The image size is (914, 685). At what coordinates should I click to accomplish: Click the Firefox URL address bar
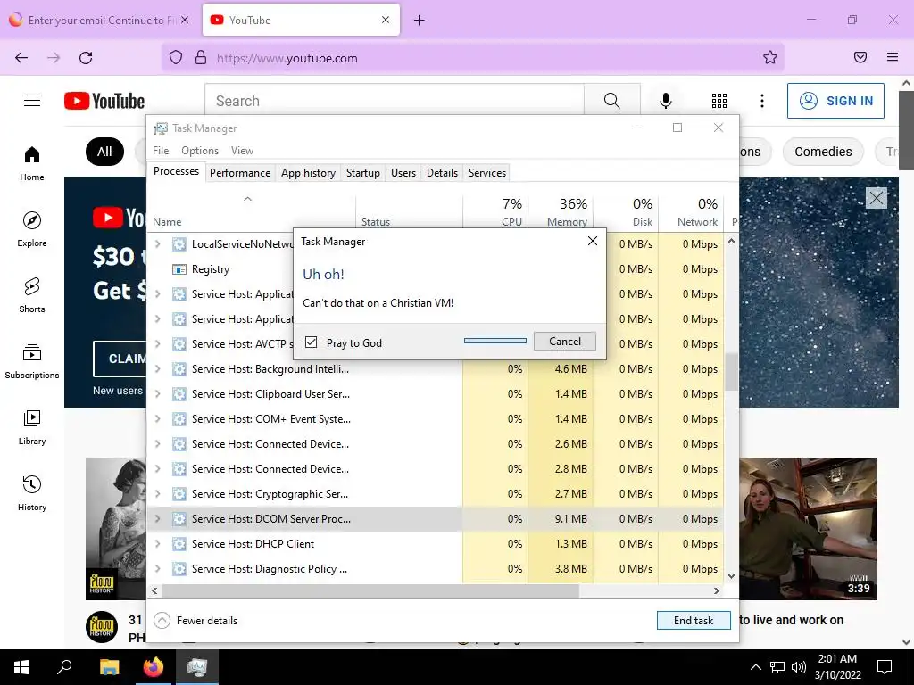pos(473,58)
